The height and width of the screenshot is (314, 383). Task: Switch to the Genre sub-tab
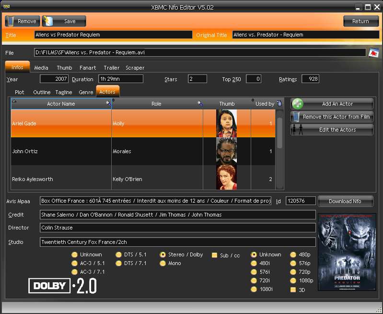coord(86,92)
